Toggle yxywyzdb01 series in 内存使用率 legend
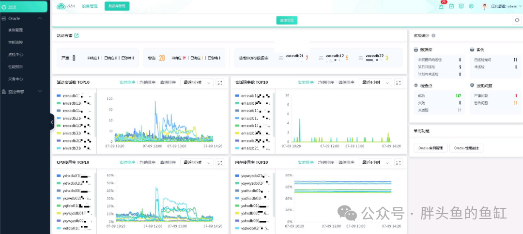Viewport: 523px width, 234px height. pyautogui.click(x=252, y=175)
